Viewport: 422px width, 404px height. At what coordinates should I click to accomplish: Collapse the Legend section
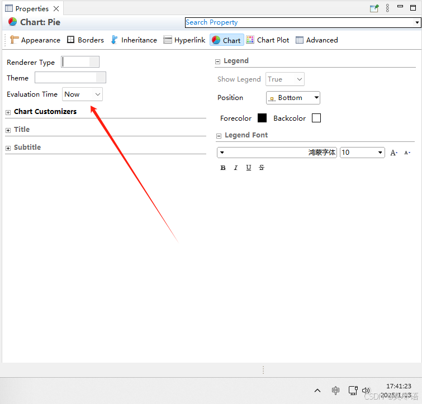217,61
